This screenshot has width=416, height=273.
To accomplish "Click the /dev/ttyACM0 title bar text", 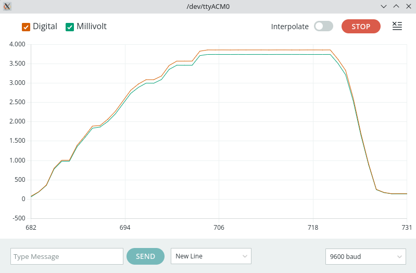I will [208, 6].
